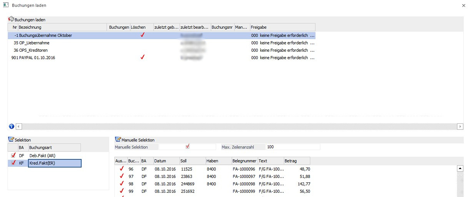
Task: Click the window icon in title bar
Action: click(x=6, y=6)
